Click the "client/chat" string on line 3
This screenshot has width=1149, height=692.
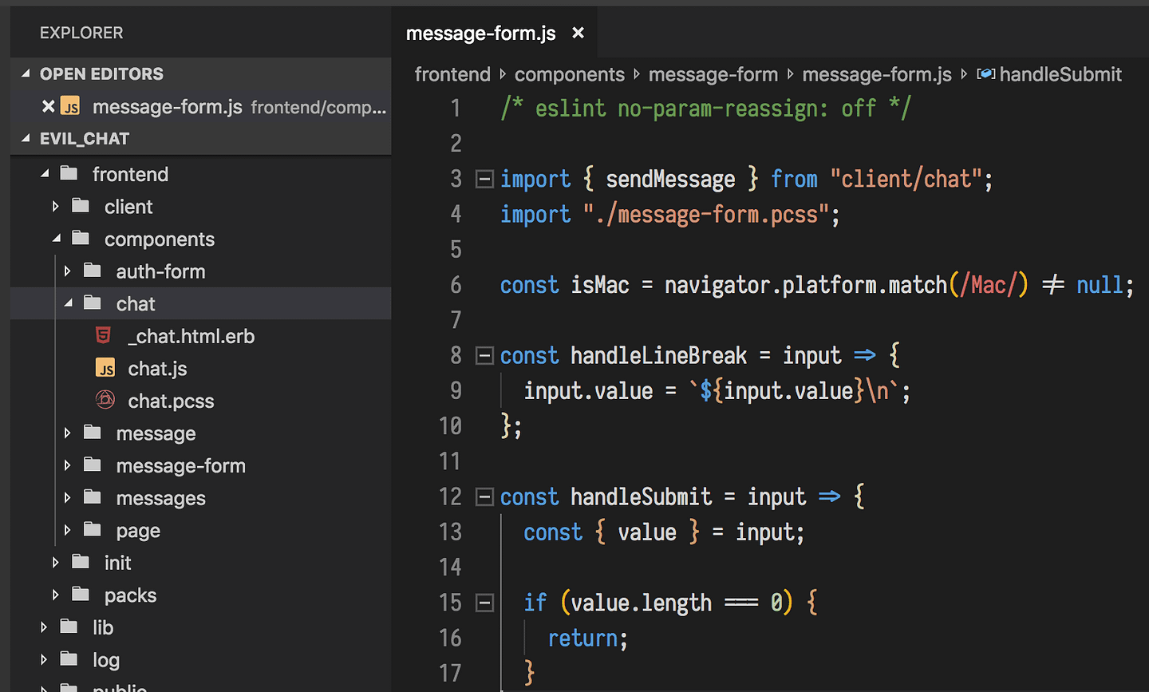pyautogui.click(x=906, y=179)
